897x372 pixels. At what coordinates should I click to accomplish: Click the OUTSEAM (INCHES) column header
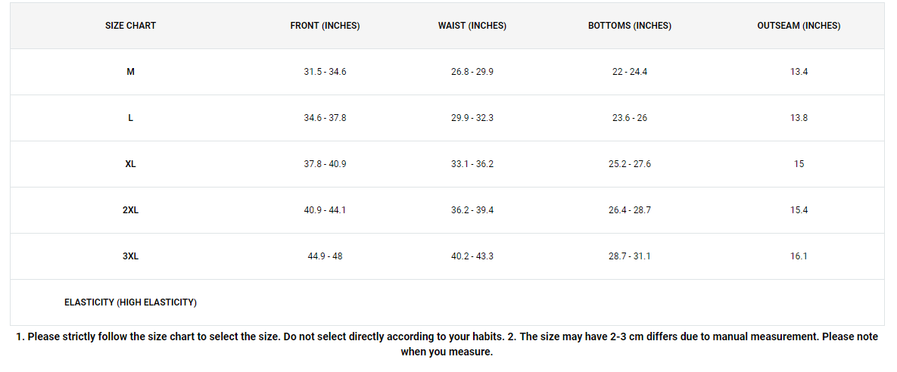tap(799, 26)
